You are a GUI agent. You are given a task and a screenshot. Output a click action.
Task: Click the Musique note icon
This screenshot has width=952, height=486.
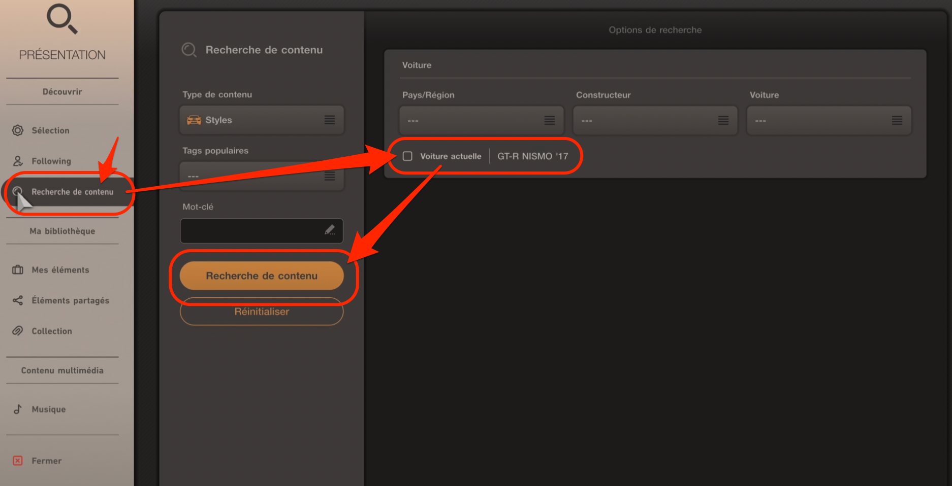click(18, 409)
